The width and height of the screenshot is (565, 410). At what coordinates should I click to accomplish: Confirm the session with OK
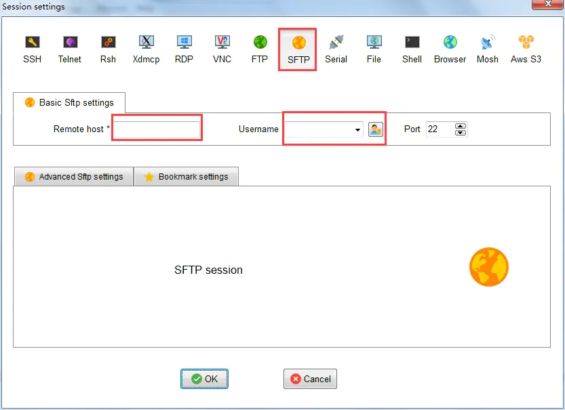204,379
